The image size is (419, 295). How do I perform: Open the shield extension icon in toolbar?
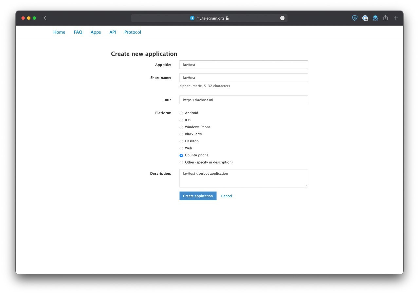tap(355, 18)
